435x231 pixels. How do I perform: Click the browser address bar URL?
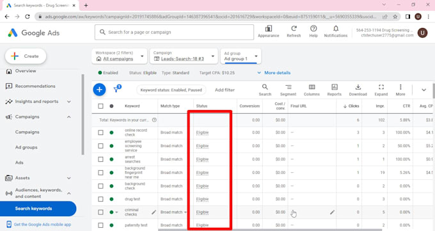point(210,17)
